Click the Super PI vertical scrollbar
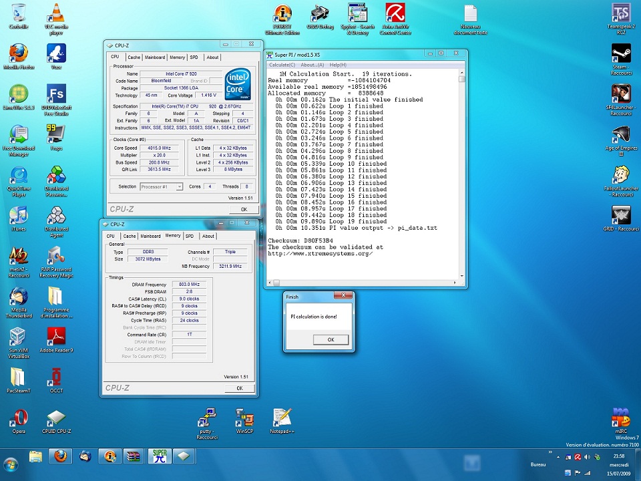 [x=462, y=174]
